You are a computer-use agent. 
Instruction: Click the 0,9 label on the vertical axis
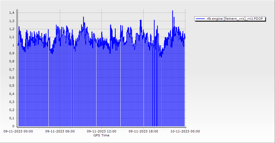tap(11, 53)
